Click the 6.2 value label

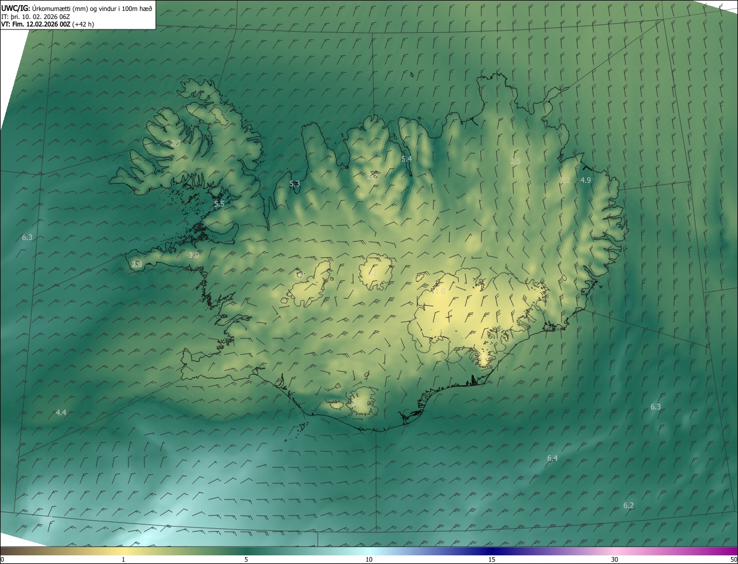pos(628,505)
